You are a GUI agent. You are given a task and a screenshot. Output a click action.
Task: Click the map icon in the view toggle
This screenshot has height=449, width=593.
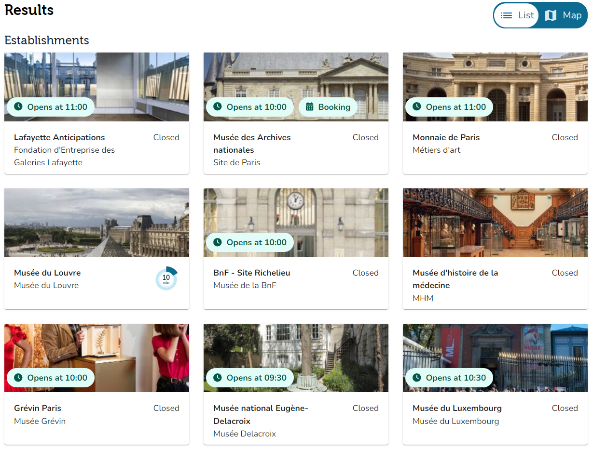[551, 15]
